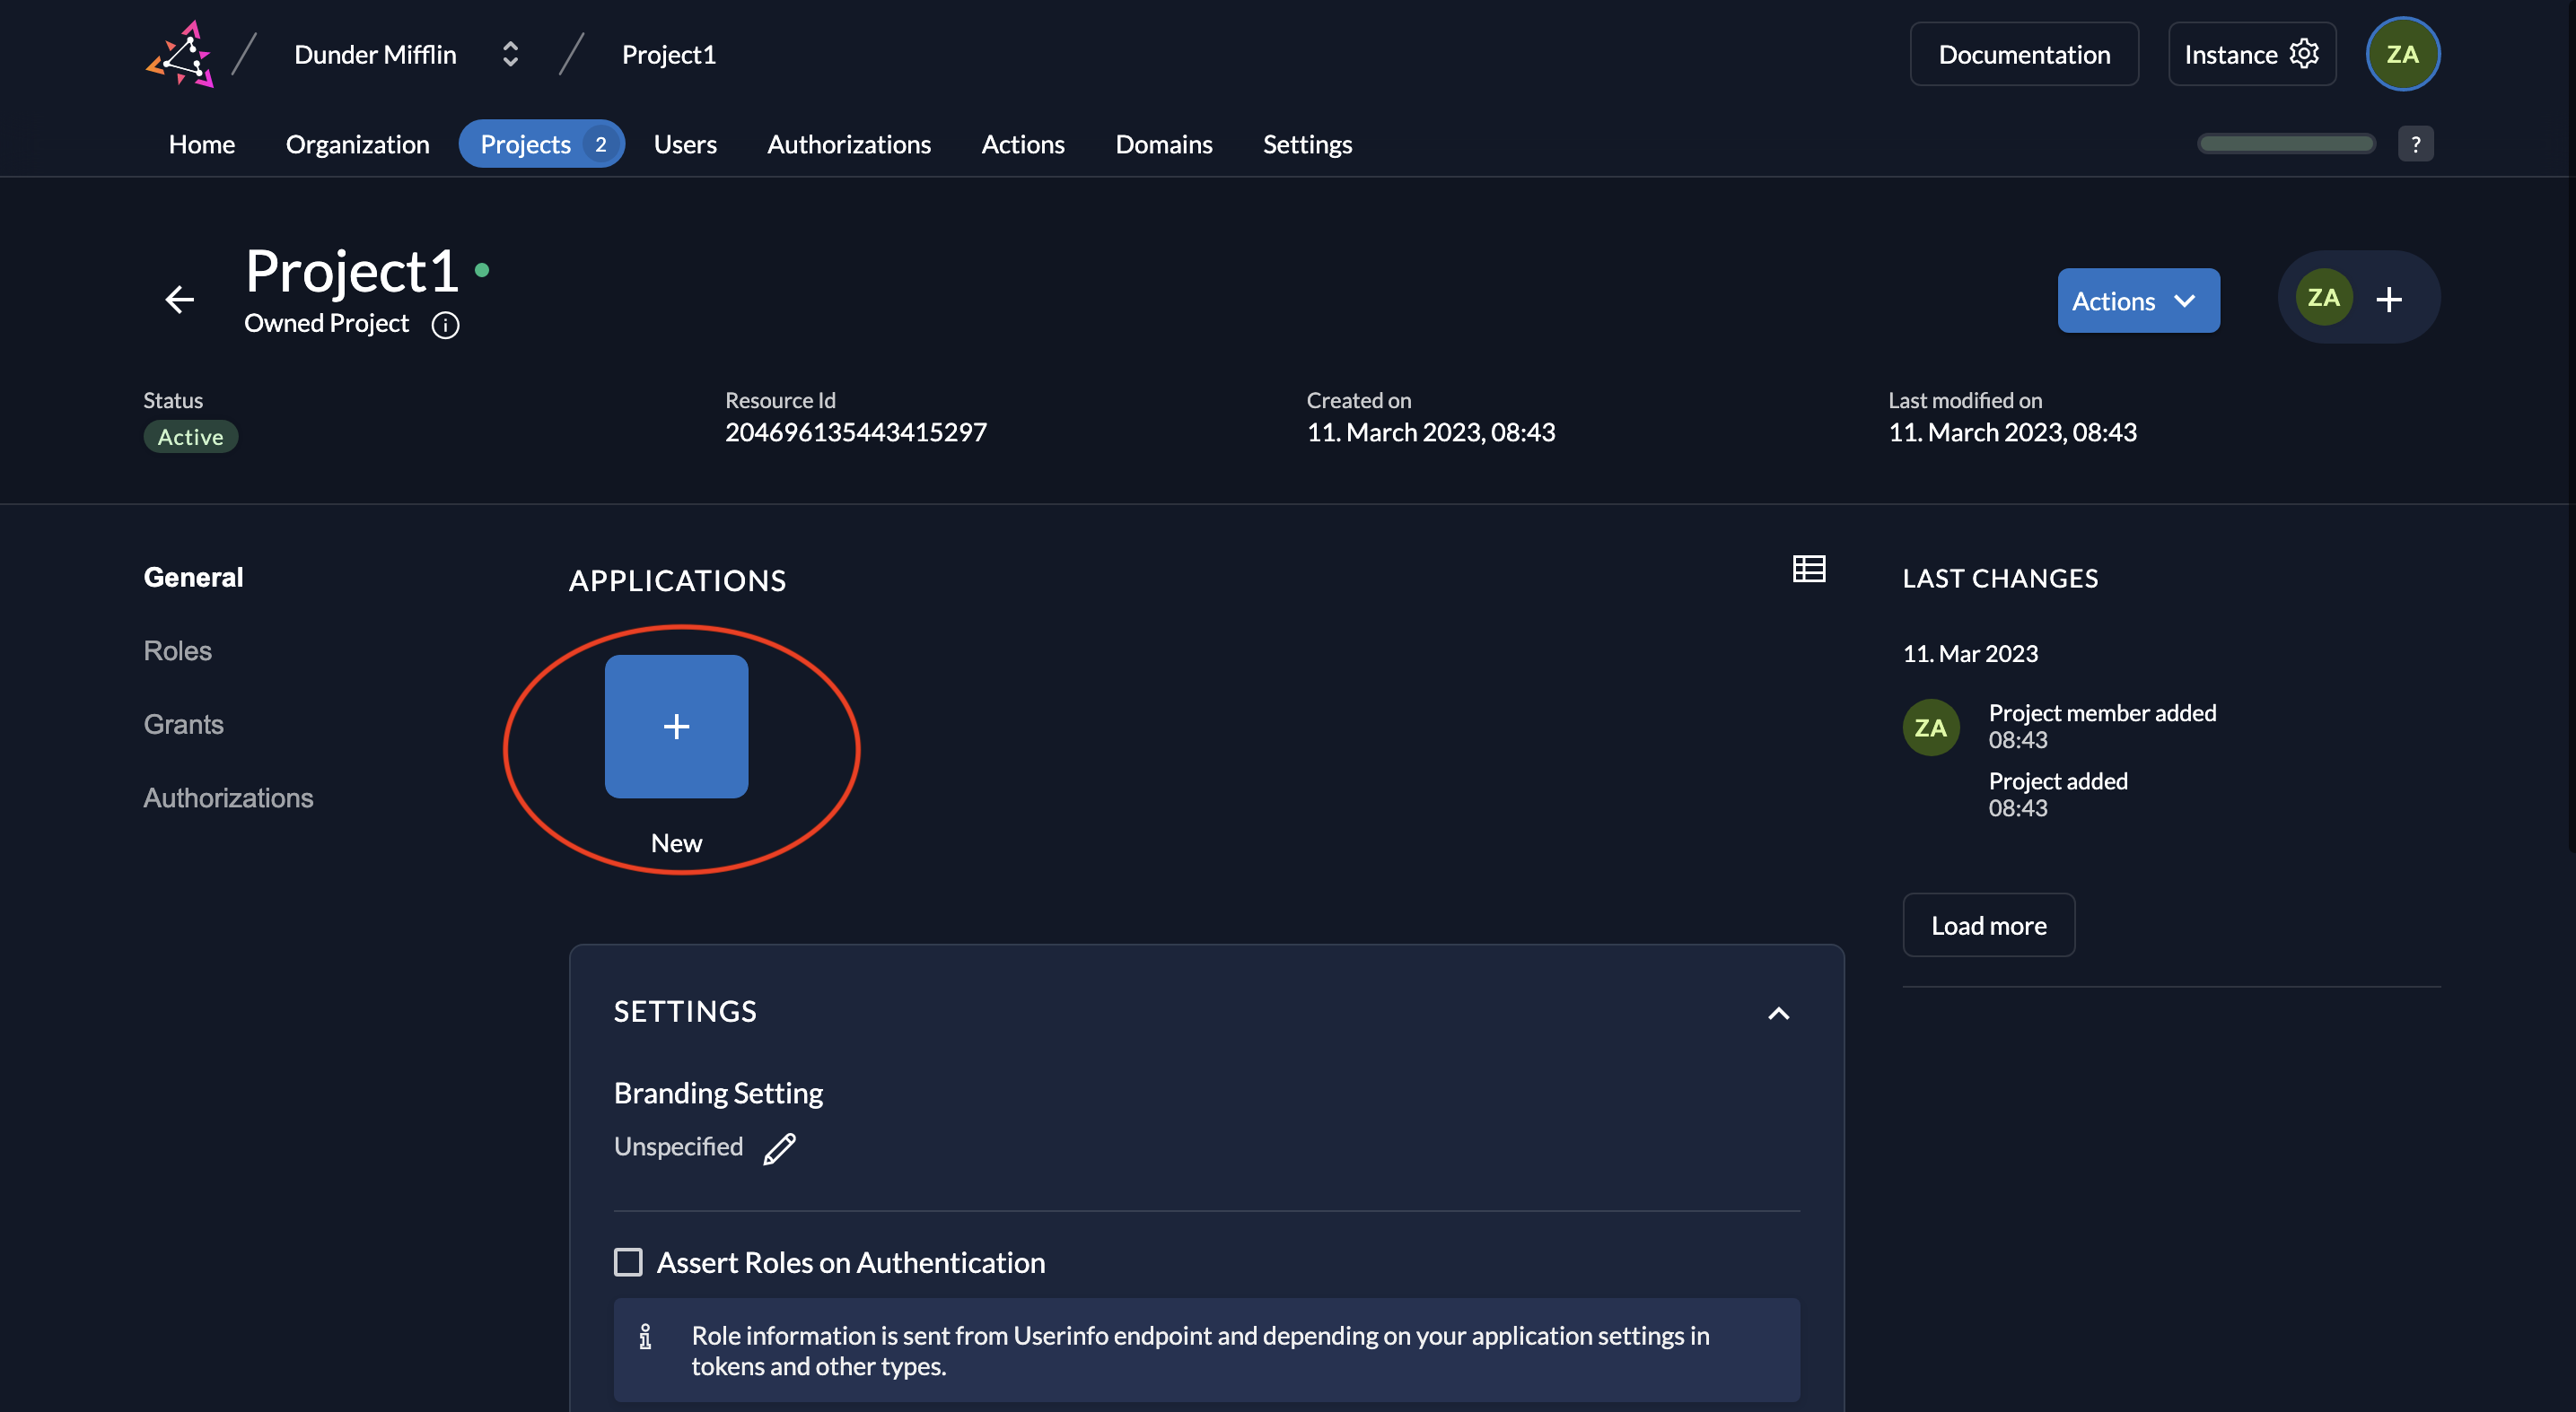
Task: Click the New application plus icon
Action: coord(675,727)
